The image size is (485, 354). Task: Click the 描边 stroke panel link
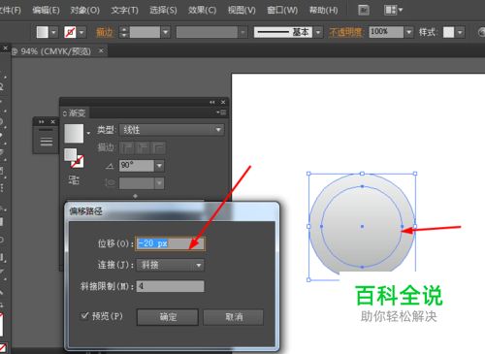105,32
